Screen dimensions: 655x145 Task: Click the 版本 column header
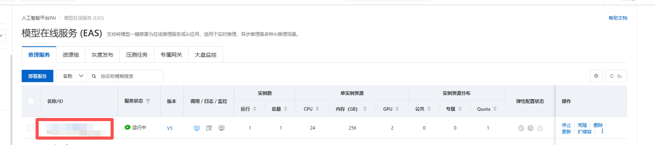coord(172,101)
